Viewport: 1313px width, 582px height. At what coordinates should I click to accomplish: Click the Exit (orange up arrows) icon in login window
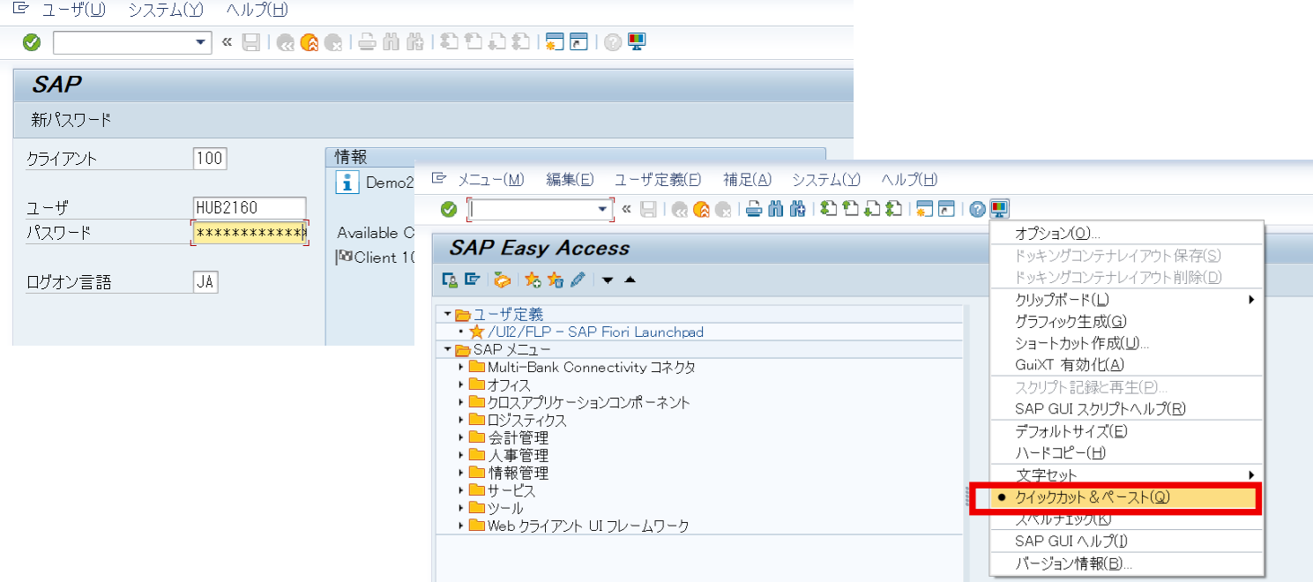point(309,42)
